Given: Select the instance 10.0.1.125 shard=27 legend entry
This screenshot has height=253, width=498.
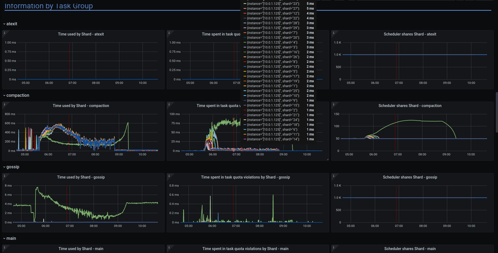Looking at the screenshot, I should point(272,8).
